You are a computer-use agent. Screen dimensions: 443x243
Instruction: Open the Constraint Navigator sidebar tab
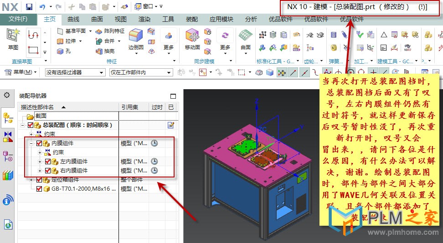point(8,137)
